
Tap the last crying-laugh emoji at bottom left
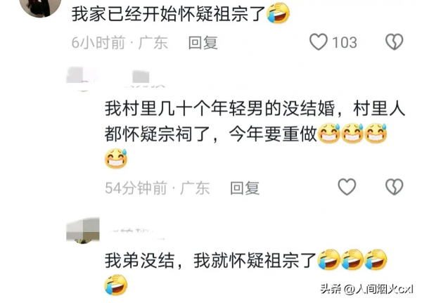click(x=116, y=285)
